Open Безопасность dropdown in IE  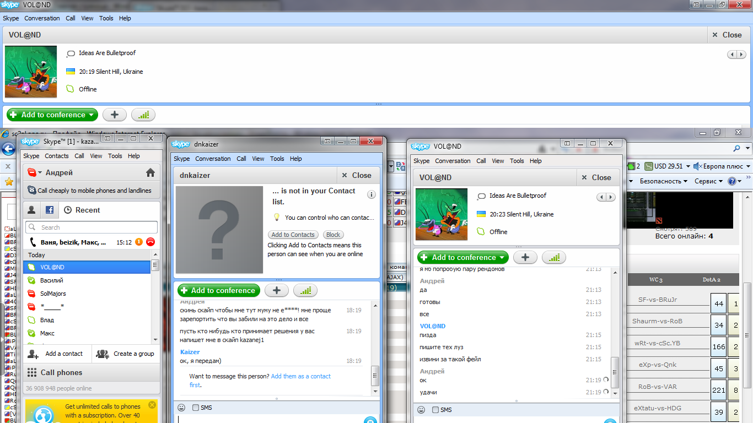point(664,181)
